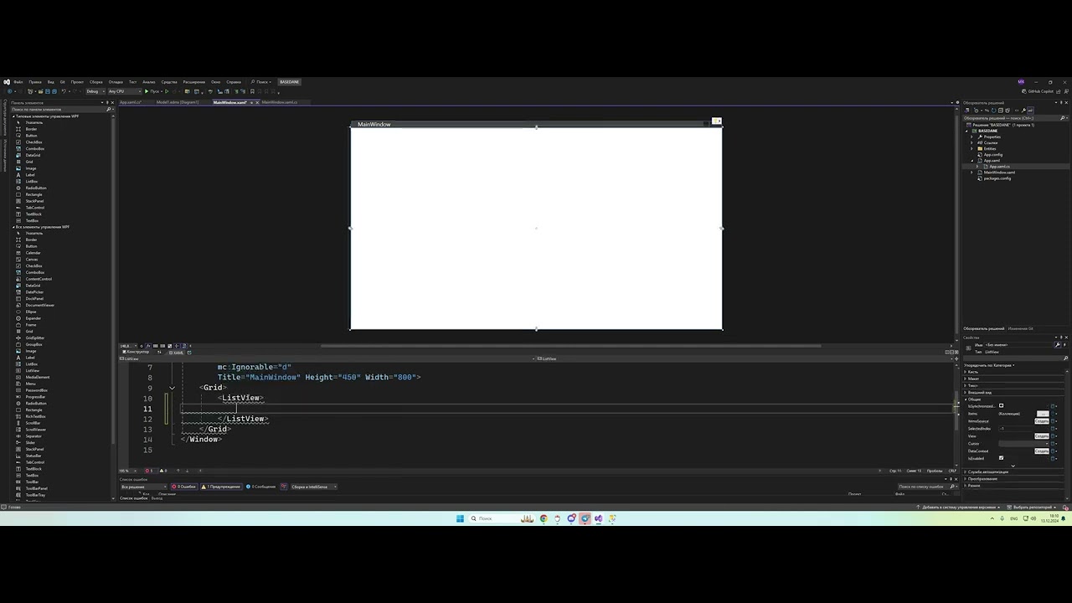The image size is (1072, 603).
Task: Click the Visual Studio logo icon
Action: [x=7, y=82]
